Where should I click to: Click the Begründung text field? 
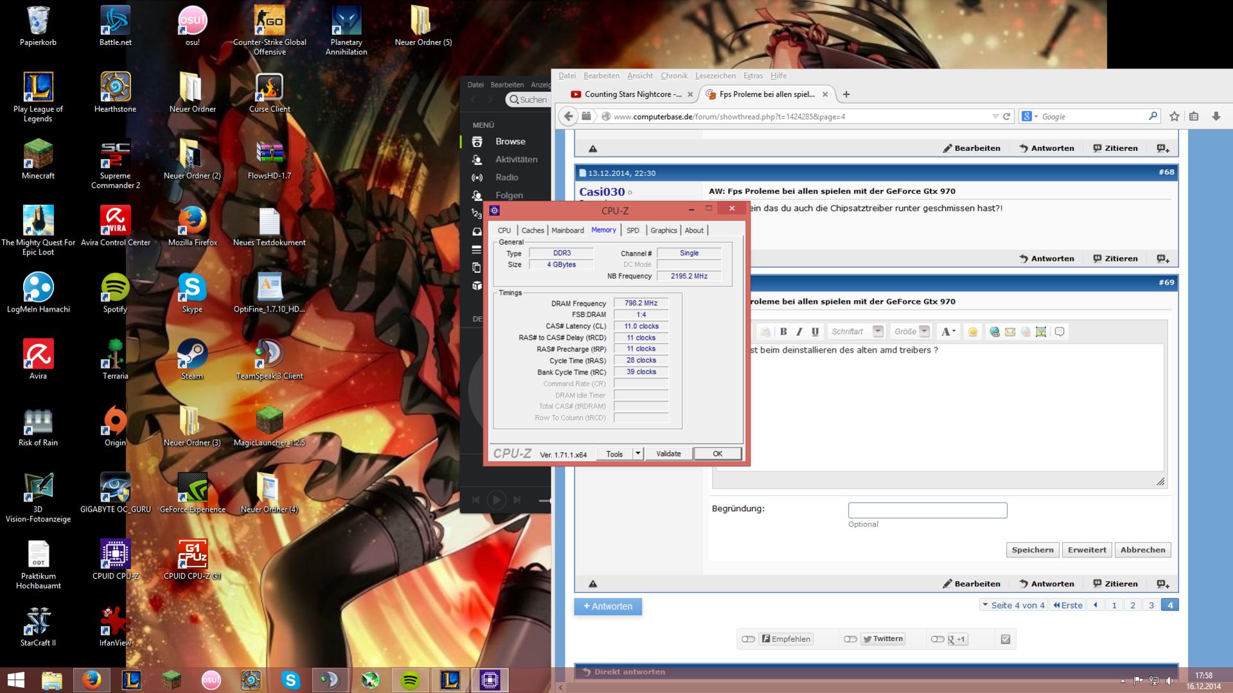click(927, 510)
